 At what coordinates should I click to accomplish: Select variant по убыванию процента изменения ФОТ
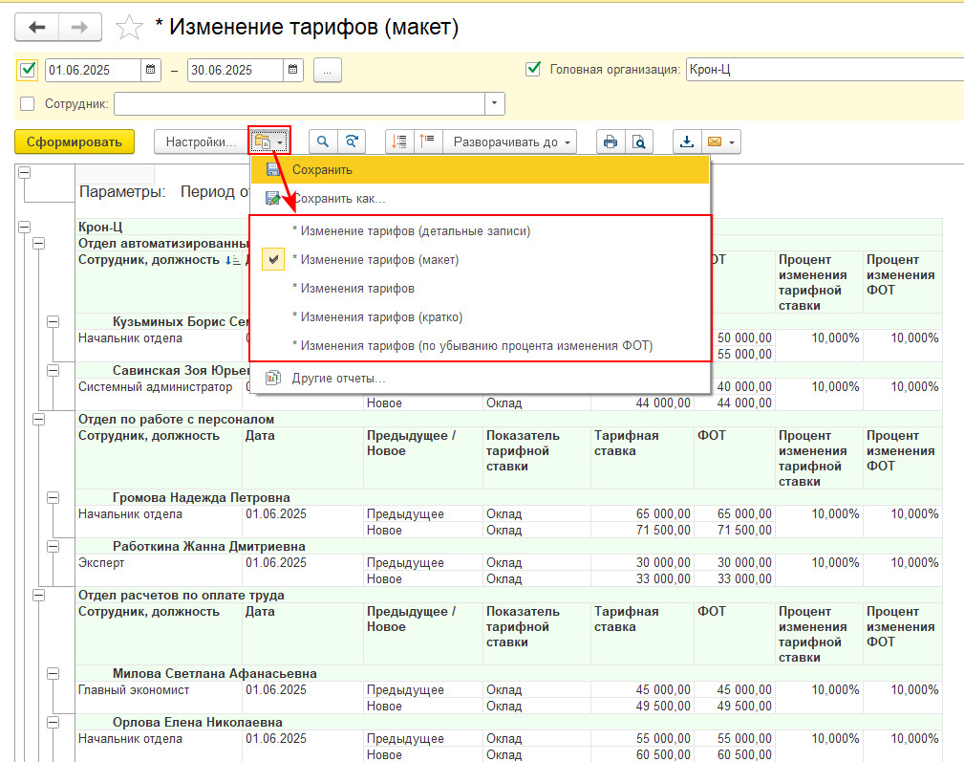(x=481, y=346)
